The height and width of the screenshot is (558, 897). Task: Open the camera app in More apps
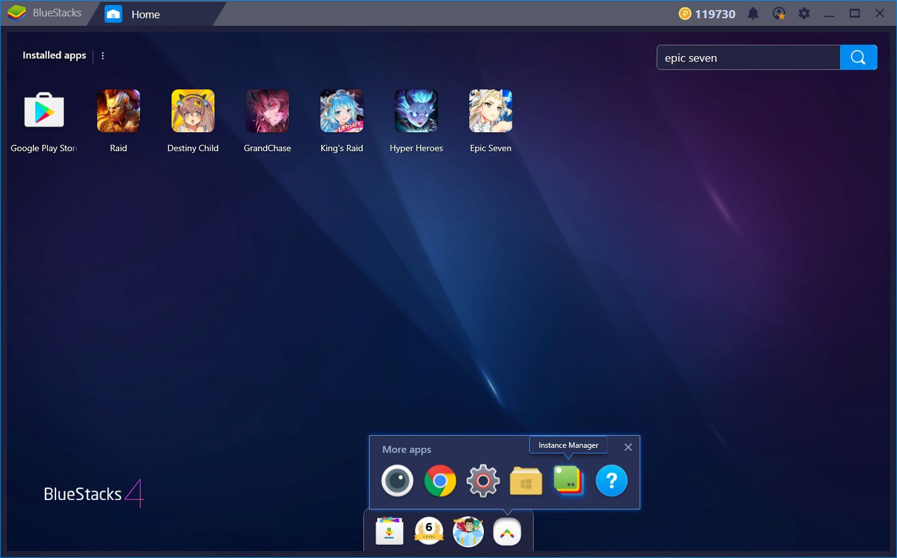[x=397, y=481]
